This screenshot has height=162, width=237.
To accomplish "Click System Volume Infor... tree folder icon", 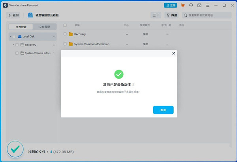I will click(22, 53).
